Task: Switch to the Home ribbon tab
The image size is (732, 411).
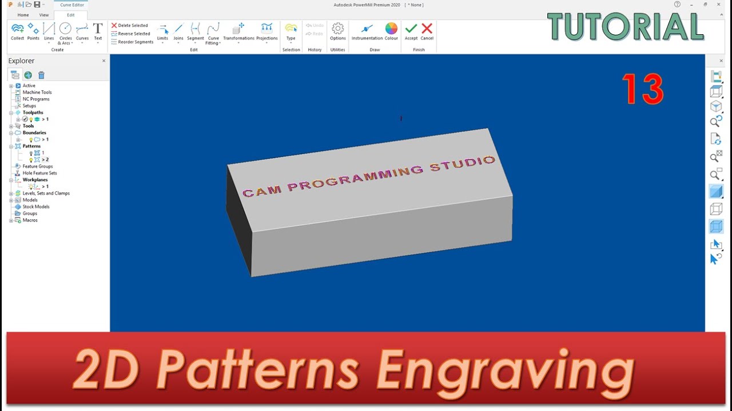Action: pyautogui.click(x=23, y=15)
